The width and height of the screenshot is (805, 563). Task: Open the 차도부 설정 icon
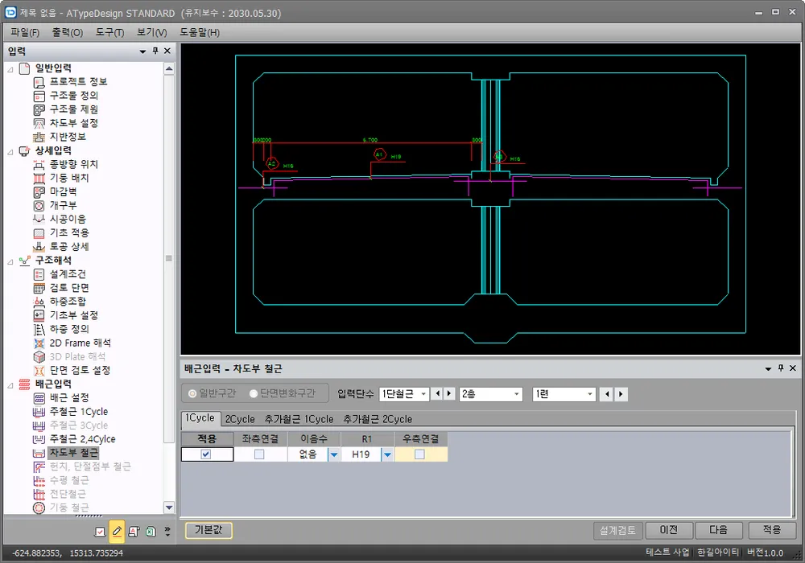coord(39,123)
